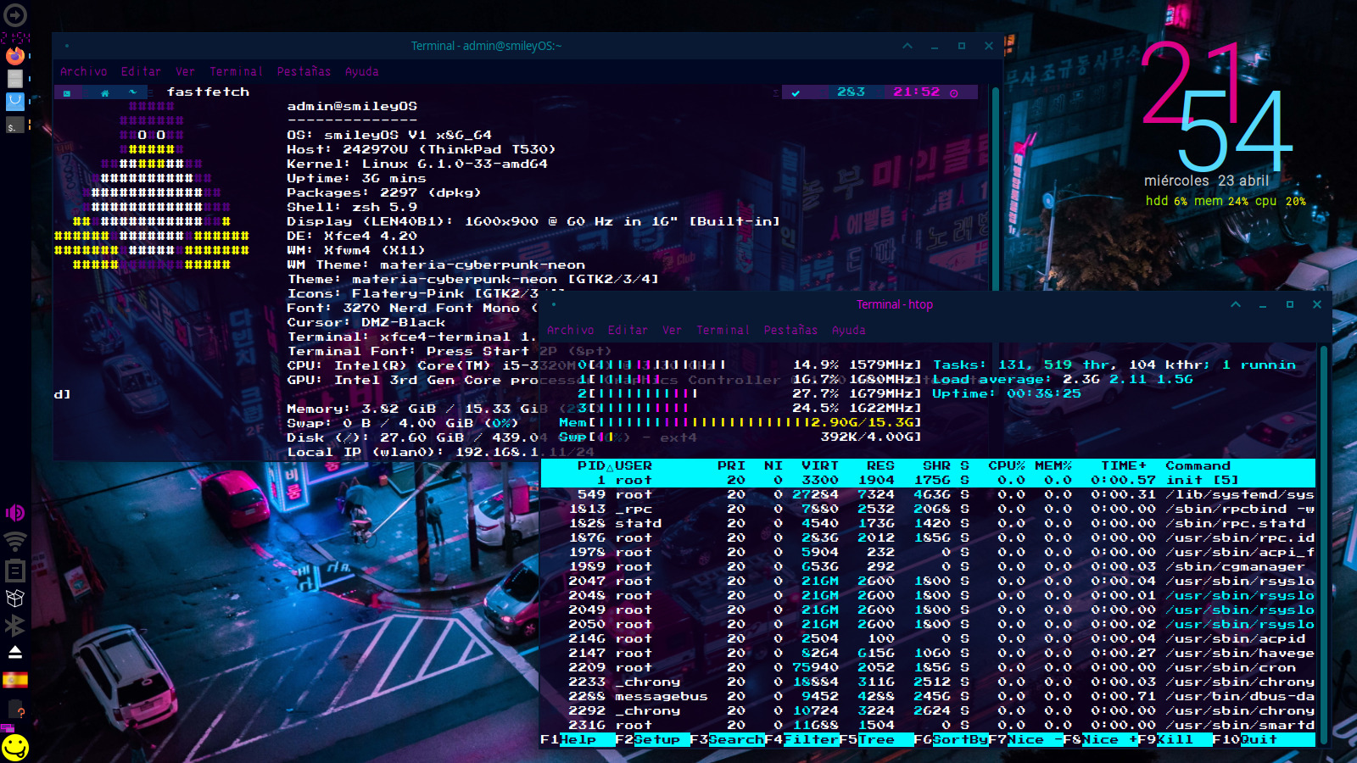Open Terminal menu in admin@smileyOS window

coord(236,72)
